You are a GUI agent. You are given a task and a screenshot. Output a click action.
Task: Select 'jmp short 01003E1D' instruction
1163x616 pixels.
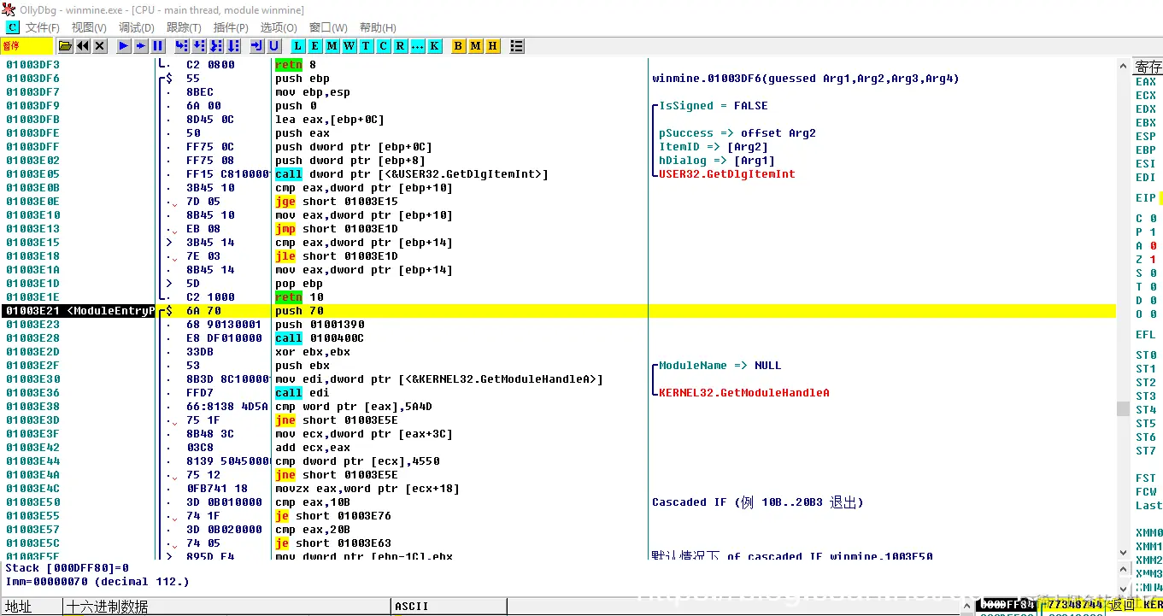pos(337,229)
